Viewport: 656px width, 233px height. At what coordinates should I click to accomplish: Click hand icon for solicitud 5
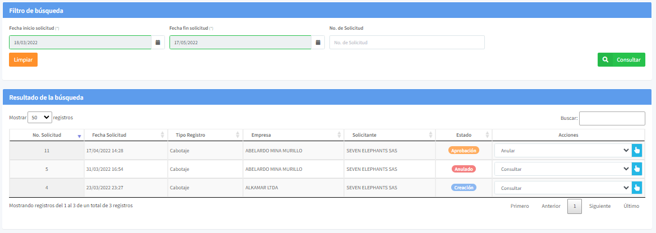(x=636, y=169)
